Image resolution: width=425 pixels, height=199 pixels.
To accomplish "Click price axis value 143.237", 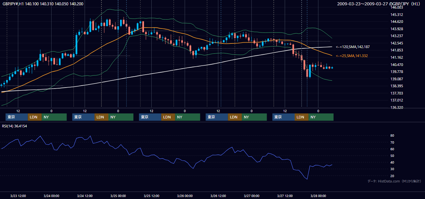I will tap(396, 36).
